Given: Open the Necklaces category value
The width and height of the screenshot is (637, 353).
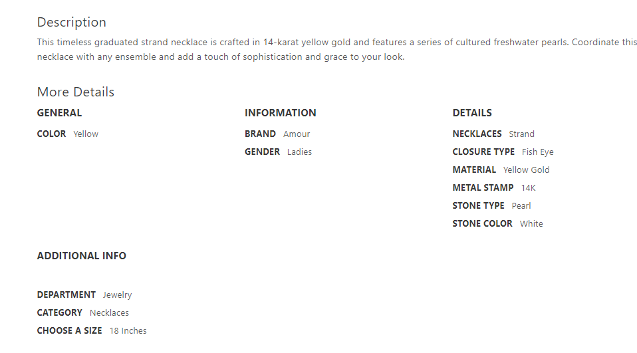Looking at the screenshot, I should (x=109, y=313).
